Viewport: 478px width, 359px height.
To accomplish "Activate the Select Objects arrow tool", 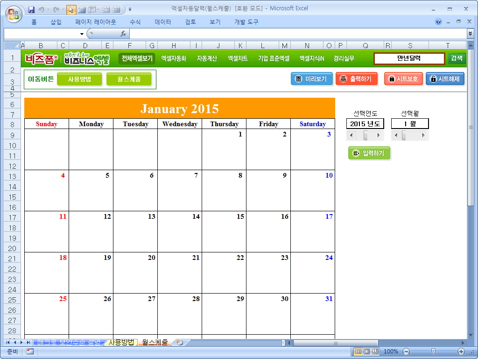I will click(x=71, y=10).
